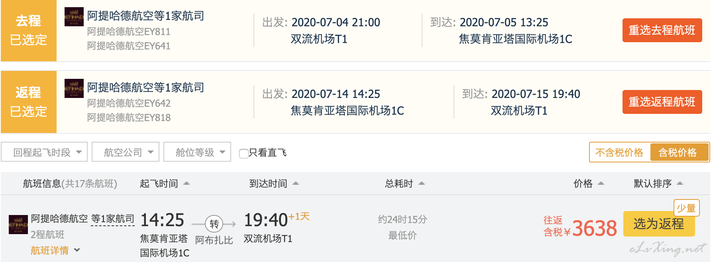Click the Etihad logo in the outbound flight row
This screenshot has width=711, height=262.
pos(74,17)
